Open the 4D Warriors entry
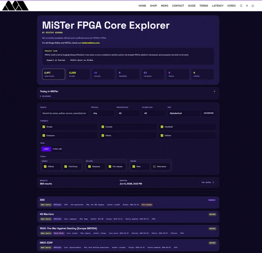The height and width of the screenshot is (253, 262). click(128, 217)
